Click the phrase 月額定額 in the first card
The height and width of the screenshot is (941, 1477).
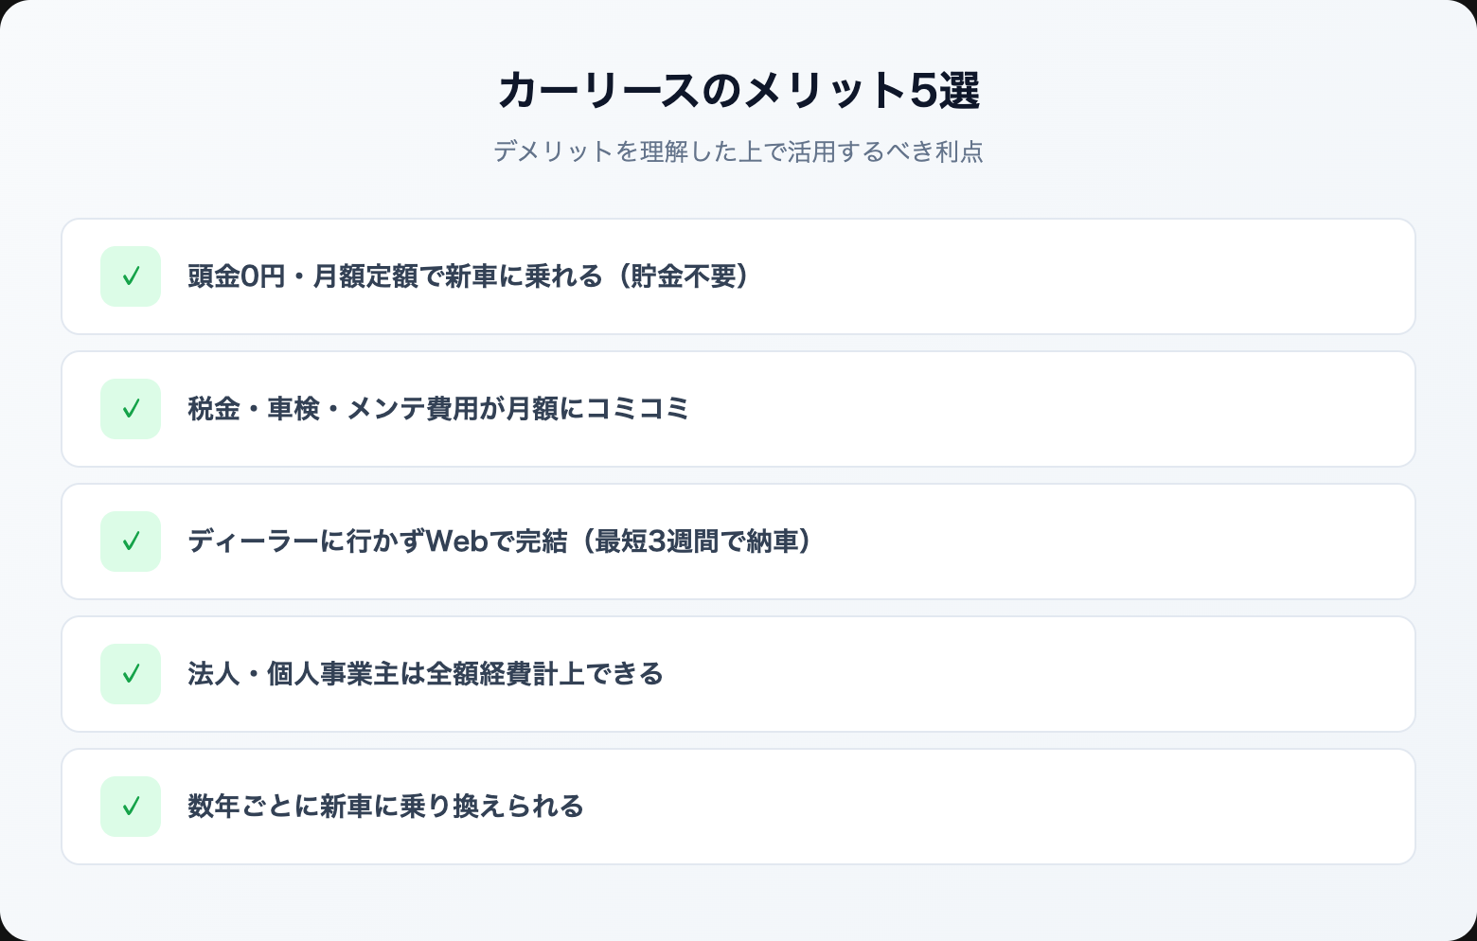tap(365, 276)
